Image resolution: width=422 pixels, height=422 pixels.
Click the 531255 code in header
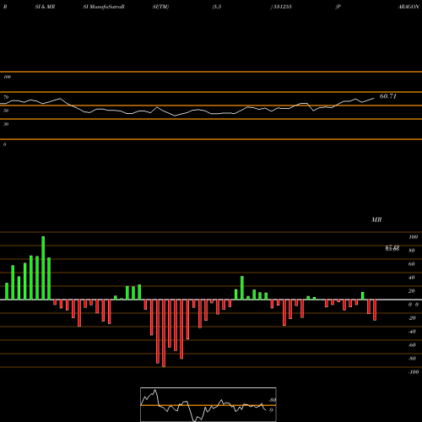pyautogui.click(x=282, y=7)
